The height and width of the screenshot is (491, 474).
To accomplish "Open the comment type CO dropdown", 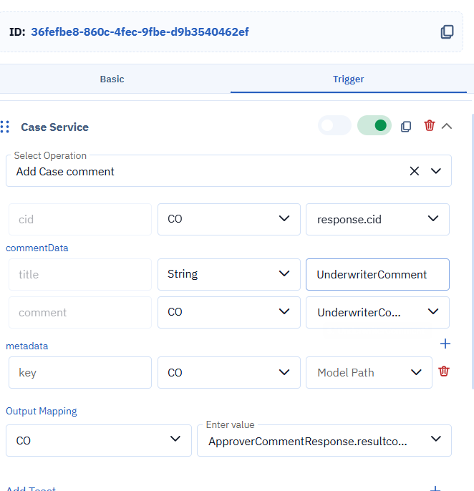I will 229,312.
